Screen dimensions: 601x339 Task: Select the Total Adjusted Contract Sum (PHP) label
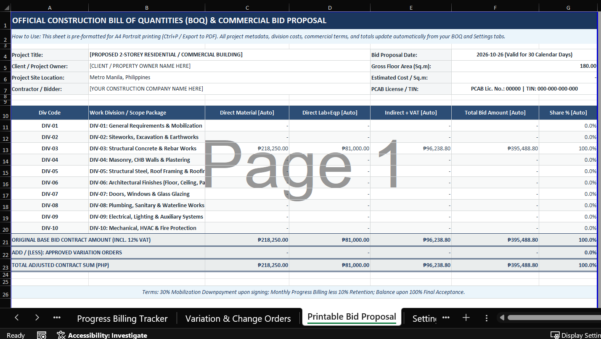pyautogui.click(x=108, y=265)
